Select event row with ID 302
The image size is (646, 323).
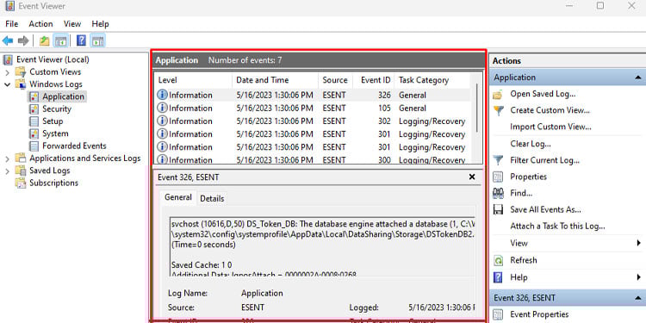[313, 121]
